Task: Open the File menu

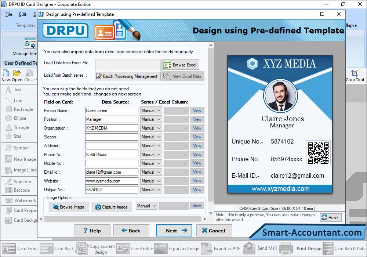Action: pyautogui.click(x=9, y=14)
